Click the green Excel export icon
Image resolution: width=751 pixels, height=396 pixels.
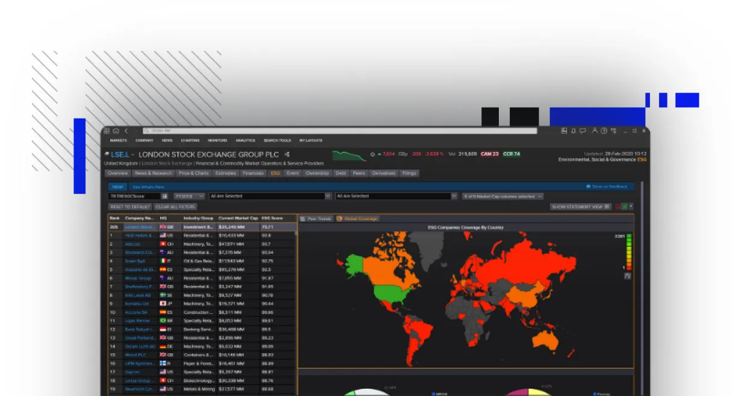625,206
